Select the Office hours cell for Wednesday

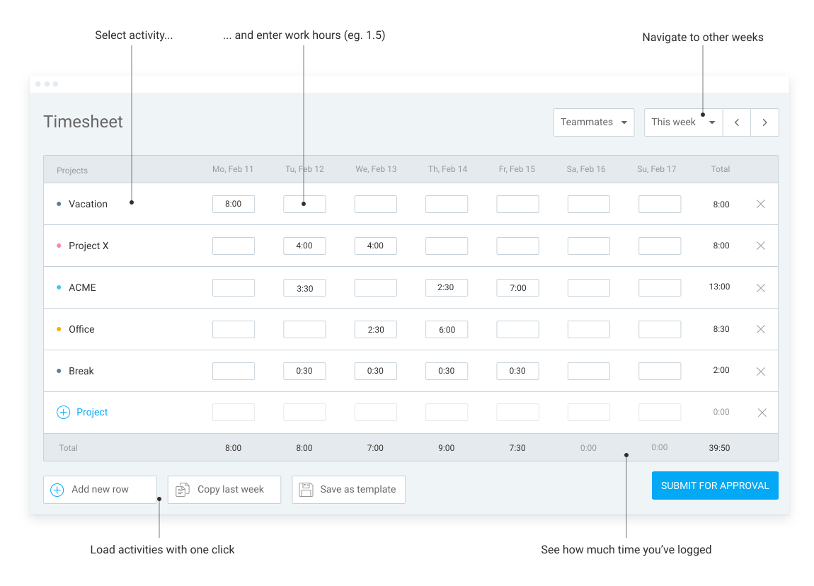pos(375,329)
